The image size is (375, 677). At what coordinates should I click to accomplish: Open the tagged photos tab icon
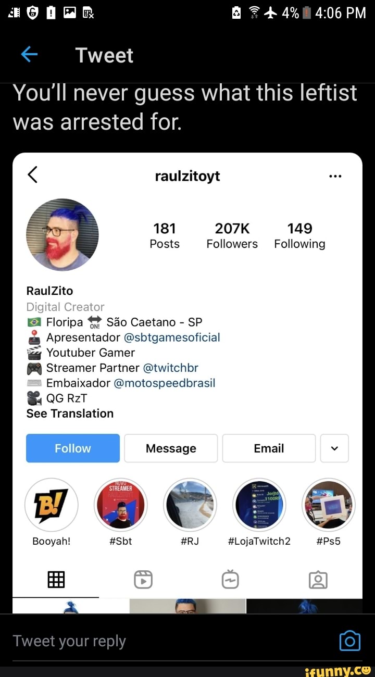(x=318, y=579)
